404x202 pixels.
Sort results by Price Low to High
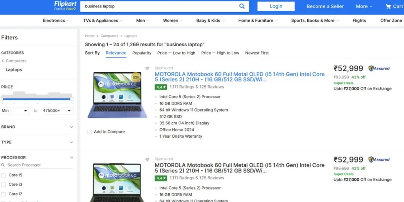176,53
